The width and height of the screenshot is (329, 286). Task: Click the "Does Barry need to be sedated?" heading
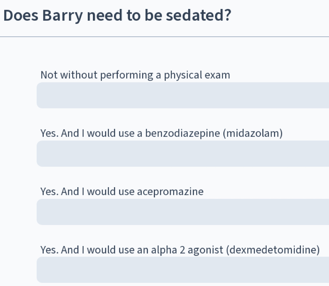(117, 16)
